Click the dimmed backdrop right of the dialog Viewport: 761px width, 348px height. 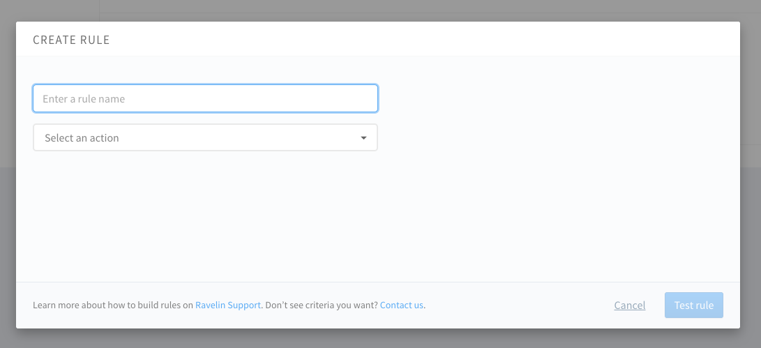click(751, 174)
